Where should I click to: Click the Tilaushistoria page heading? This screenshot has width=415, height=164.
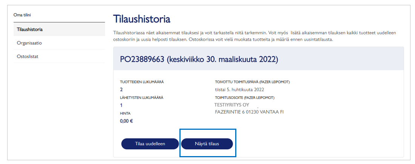pos(142,19)
